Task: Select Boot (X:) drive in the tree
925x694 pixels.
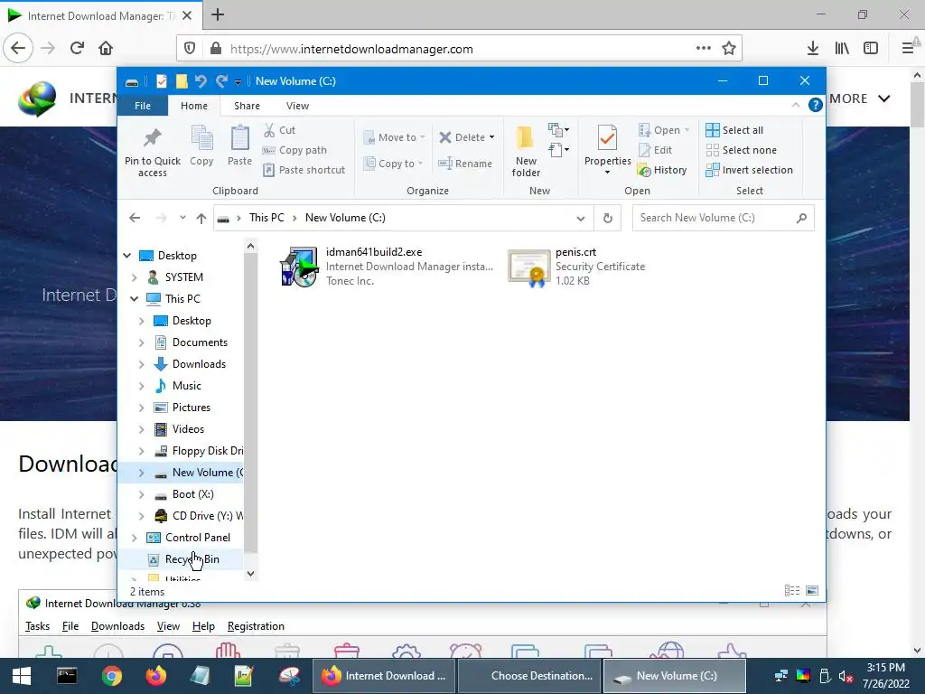Action: 183,494
